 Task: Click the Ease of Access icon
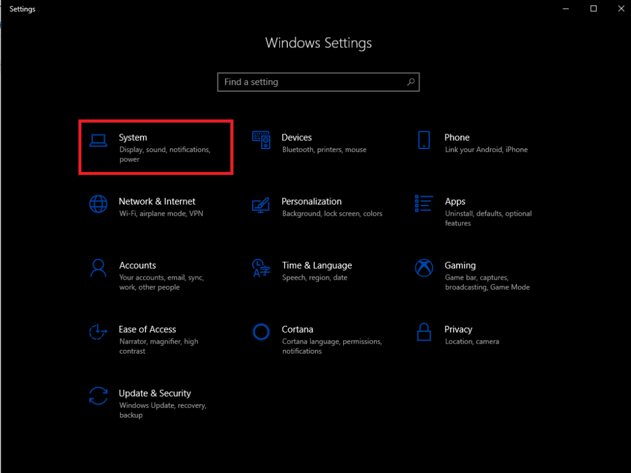click(x=98, y=332)
